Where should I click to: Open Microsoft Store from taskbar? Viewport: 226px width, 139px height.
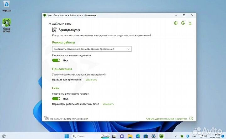146,136
